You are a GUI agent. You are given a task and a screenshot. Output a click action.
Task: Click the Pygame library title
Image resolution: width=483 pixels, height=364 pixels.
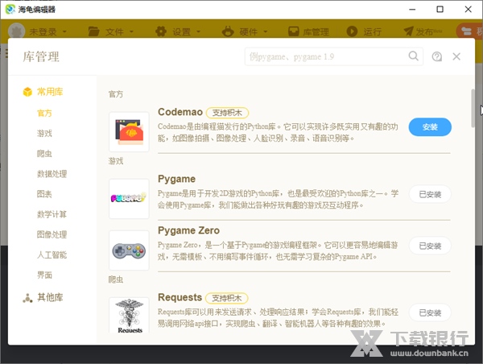(x=176, y=179)
